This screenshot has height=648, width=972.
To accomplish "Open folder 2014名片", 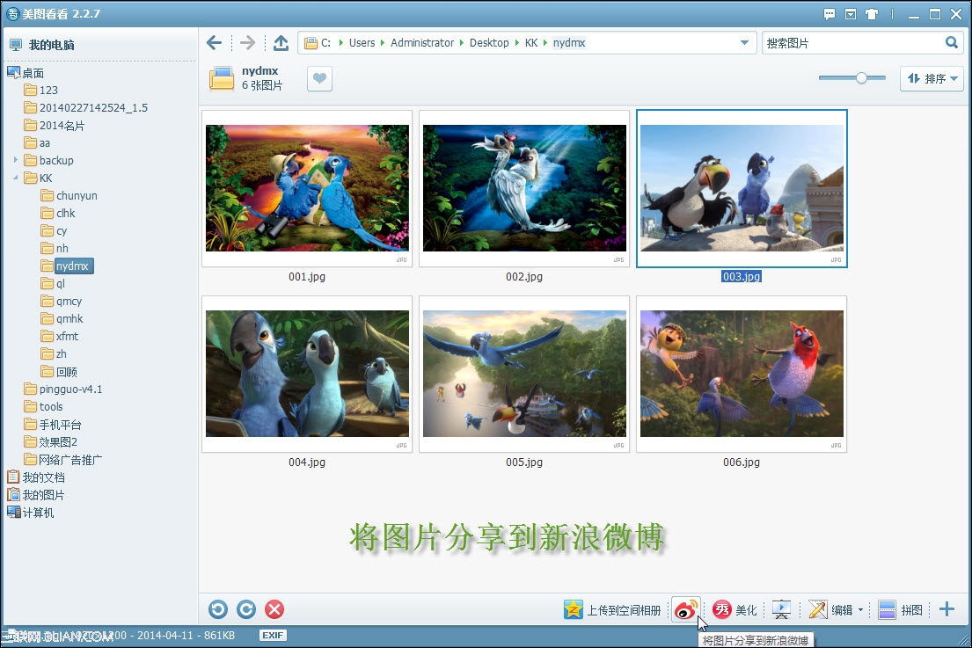I will pyautogui.click(x=54, y=125).
